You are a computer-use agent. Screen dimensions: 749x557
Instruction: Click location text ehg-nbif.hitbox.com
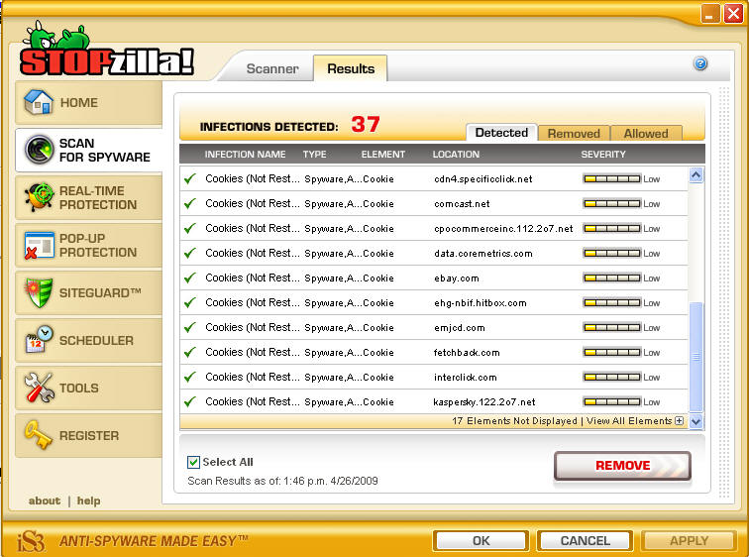[481, 303]
